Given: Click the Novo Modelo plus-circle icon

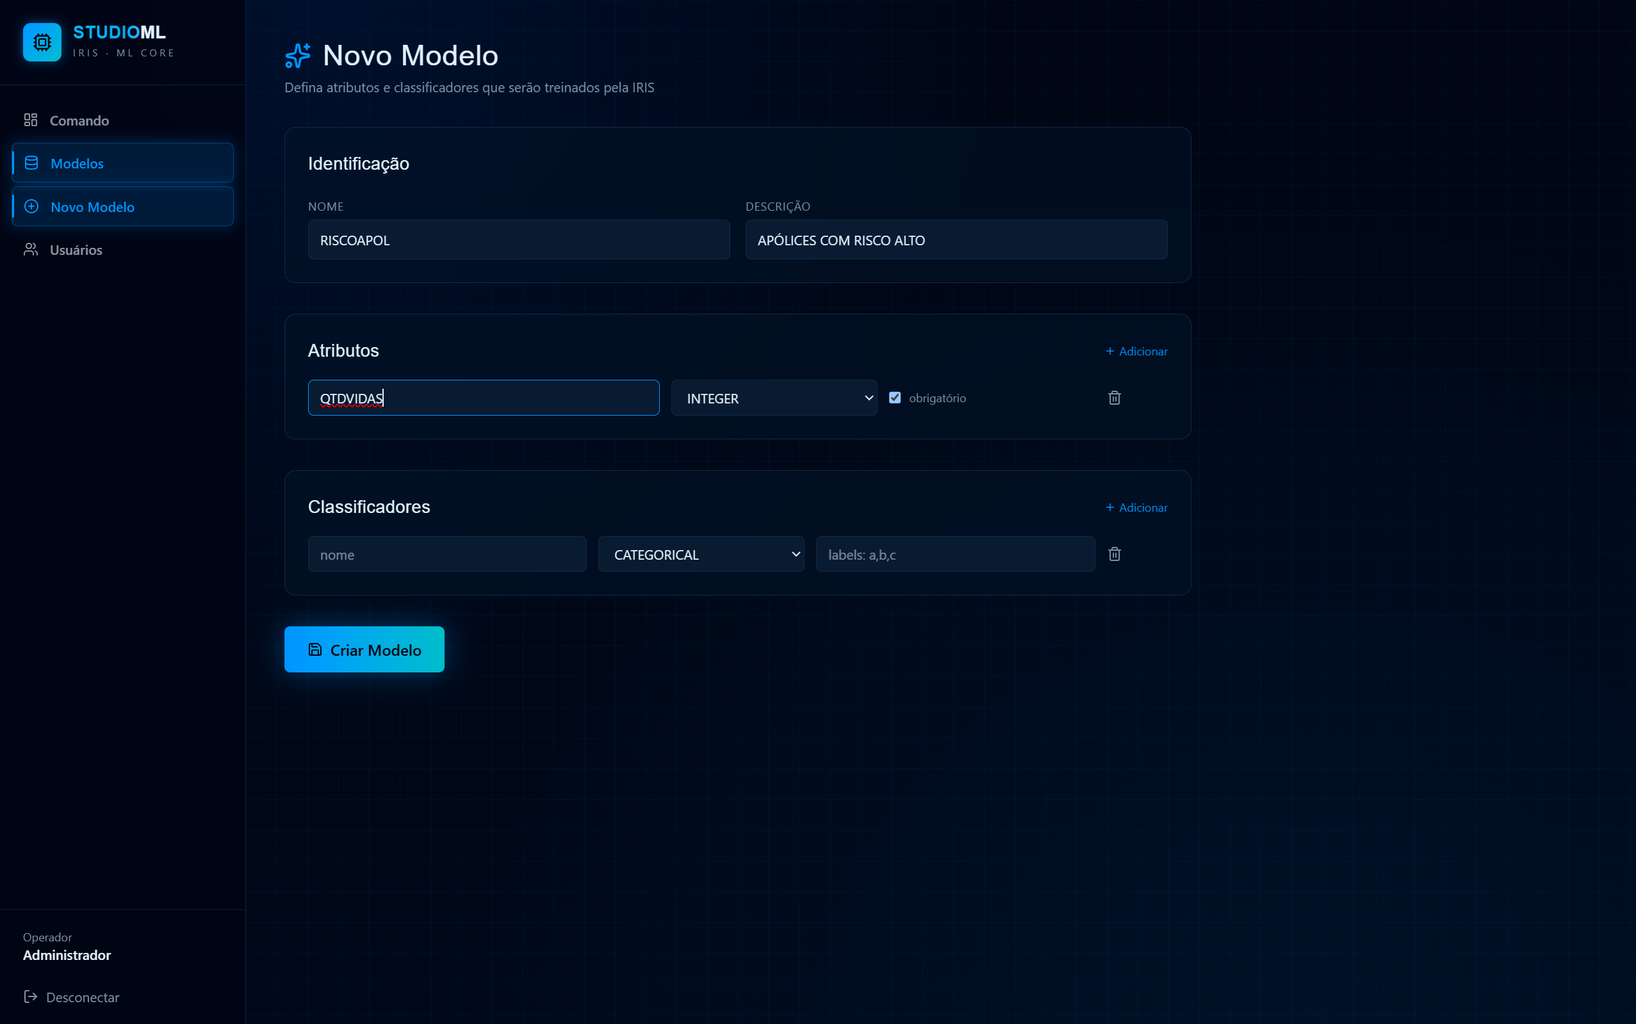Looking at the screenshot, I should (31, 207).
